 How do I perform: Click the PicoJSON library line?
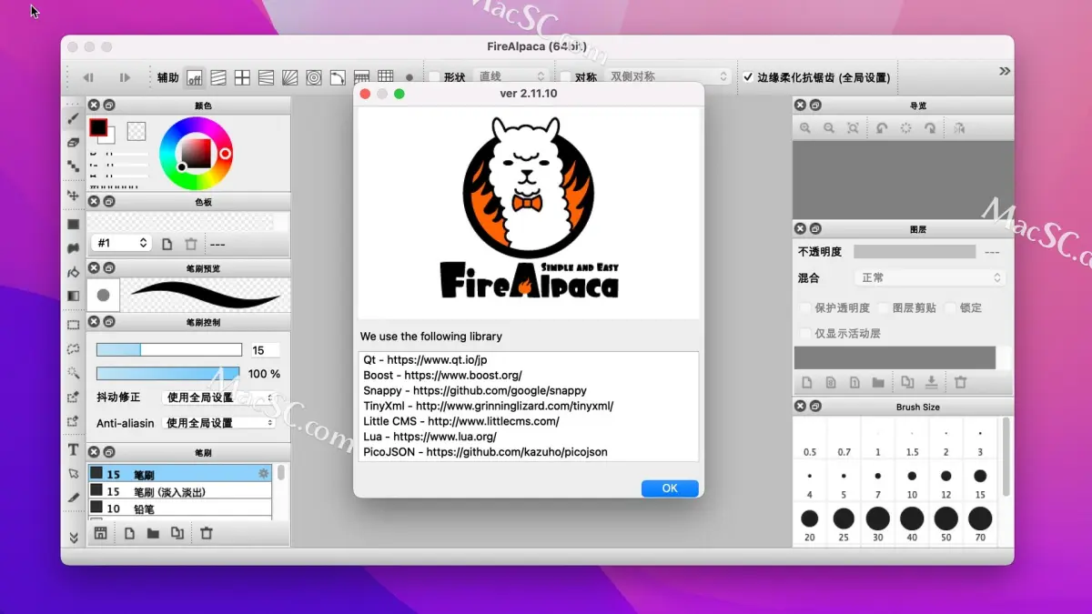pos(485,452)
